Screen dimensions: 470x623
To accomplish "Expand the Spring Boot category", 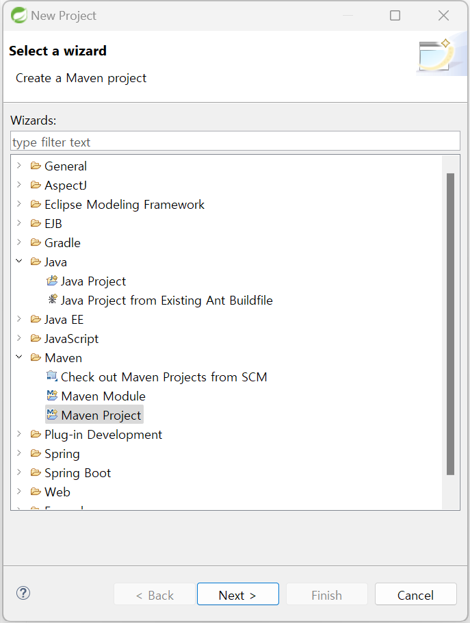I will (x=18, y=472).
